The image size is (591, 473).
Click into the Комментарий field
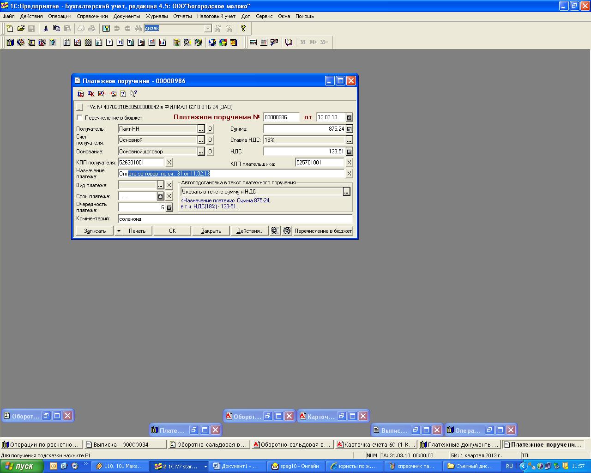(x=235, y=219)
